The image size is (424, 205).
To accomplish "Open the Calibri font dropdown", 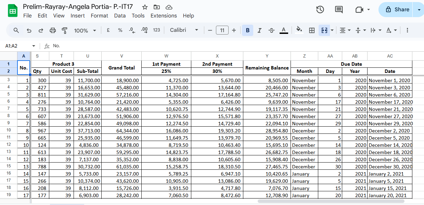I will 184,30.
